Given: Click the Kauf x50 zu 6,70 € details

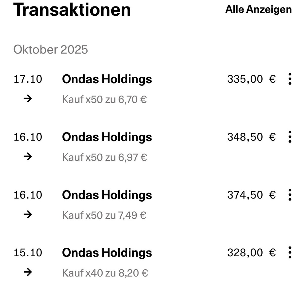Looking at the screenshot, I should click(x=104, y=100).
